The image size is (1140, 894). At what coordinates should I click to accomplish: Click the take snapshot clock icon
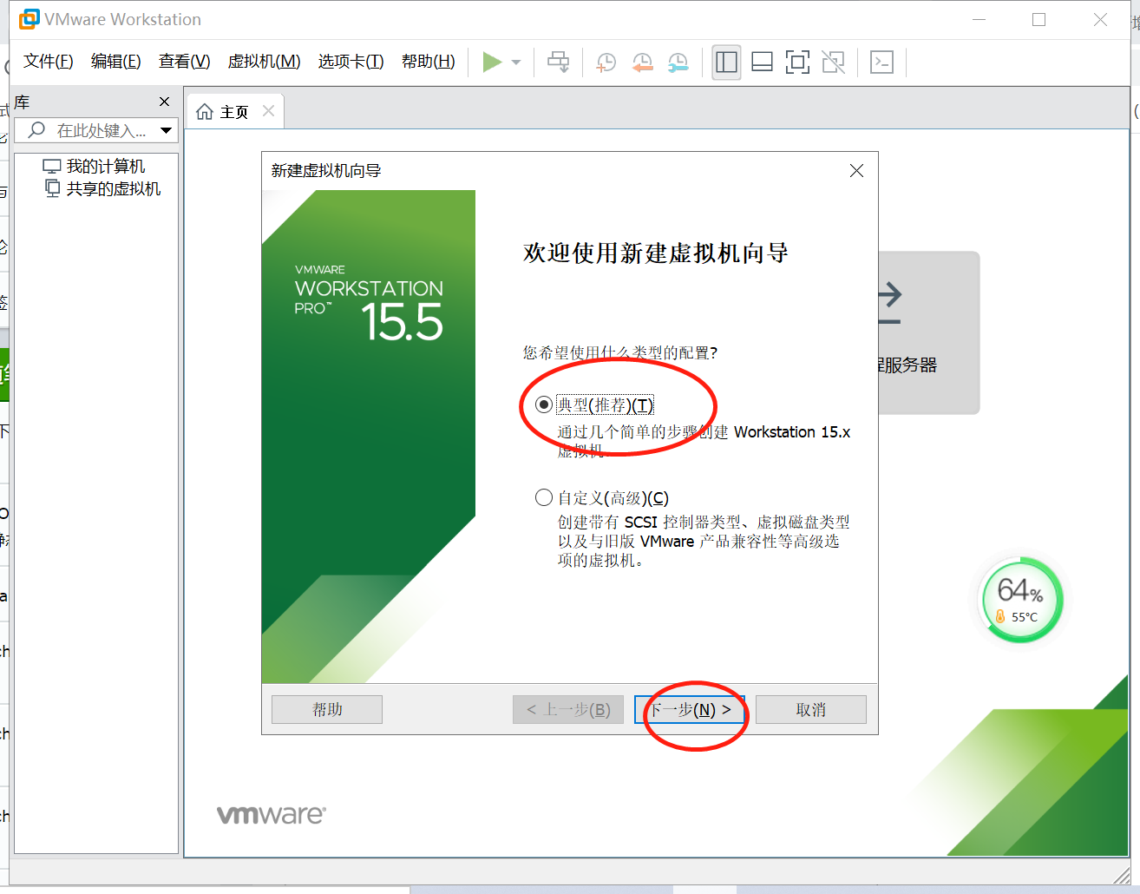click(x=606, y=62)
